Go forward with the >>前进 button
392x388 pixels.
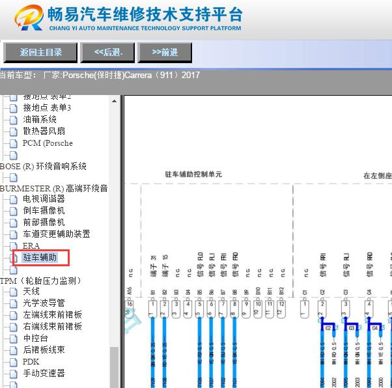[165, 53]
